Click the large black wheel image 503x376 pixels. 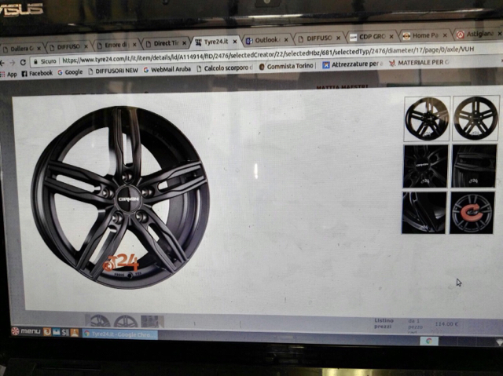pos(120,197)
